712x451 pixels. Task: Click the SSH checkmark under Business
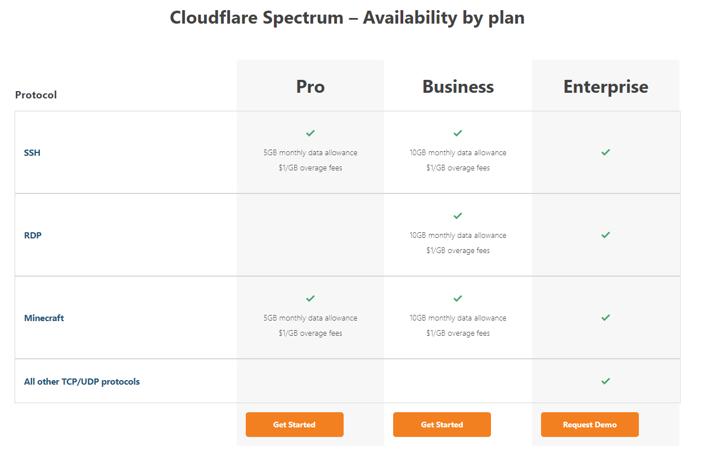(x=458, y=133)
